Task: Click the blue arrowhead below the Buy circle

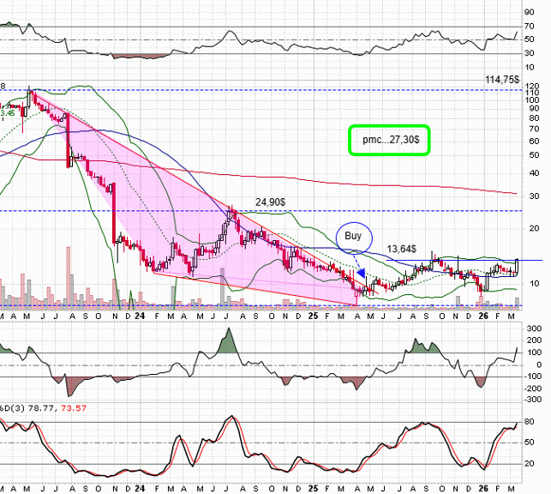Action: click(361, 273)
